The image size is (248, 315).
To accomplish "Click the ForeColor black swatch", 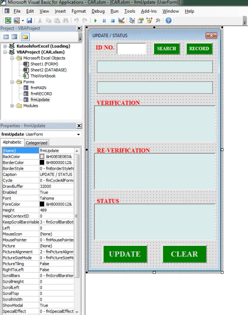I will [42, 204].
